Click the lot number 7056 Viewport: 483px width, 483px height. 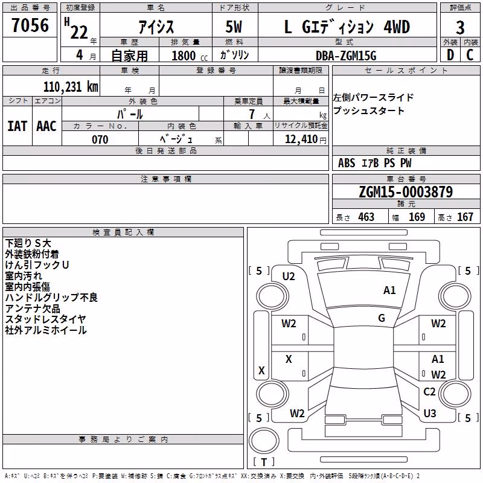[30, 25]
